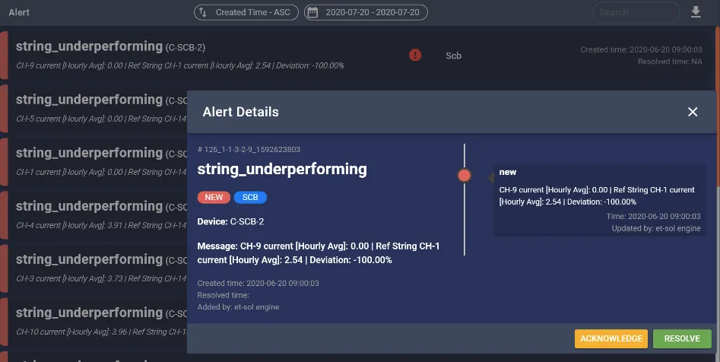Open the Created Time - ASC sort dropdown
720x362 pixels.
point(246,12)
